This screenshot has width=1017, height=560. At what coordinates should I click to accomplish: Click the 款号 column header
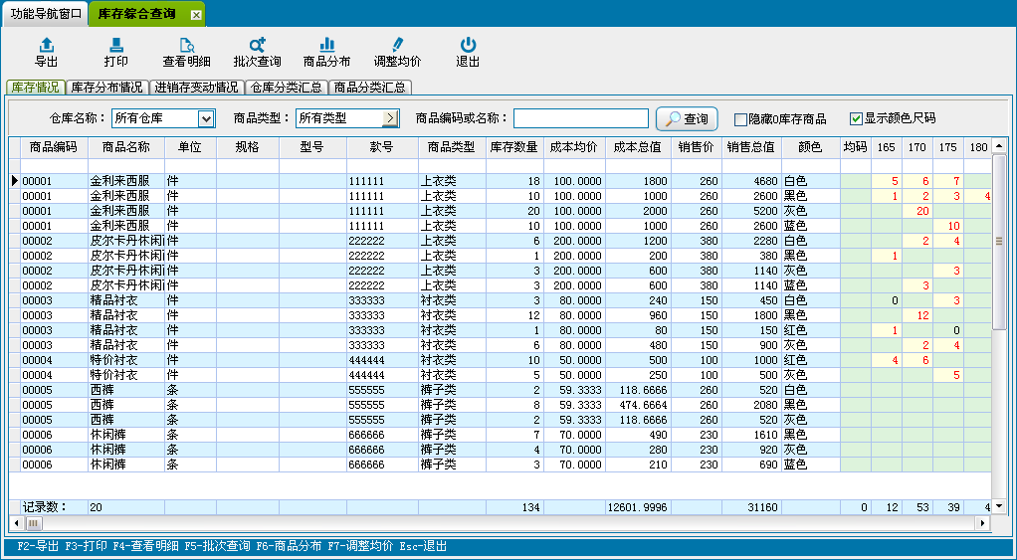(x=382, y=147)
